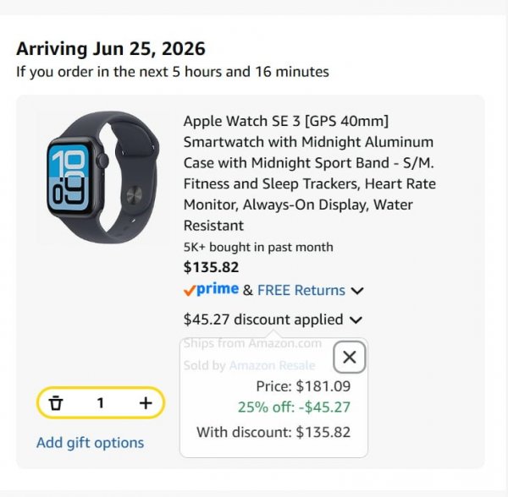Collapse the chevron beside discount applied

(x=356, y=319)
